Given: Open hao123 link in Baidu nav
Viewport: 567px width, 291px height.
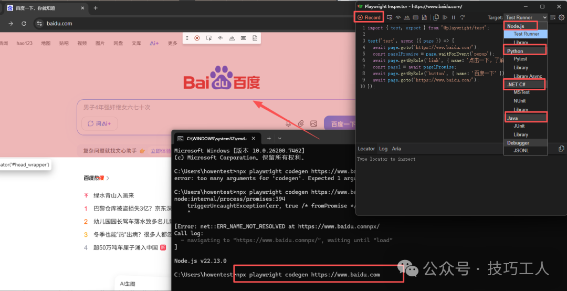Looking at the screenshot, I should tap(24, 43).
